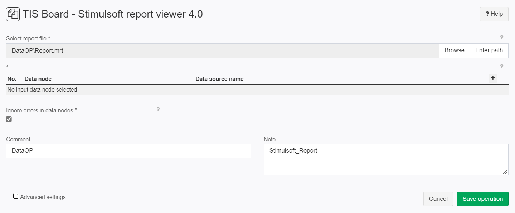The image size is (515, 213).
Task: Click the Advanced settings label text
Action: pyautogui.click(x=43, y=197)
